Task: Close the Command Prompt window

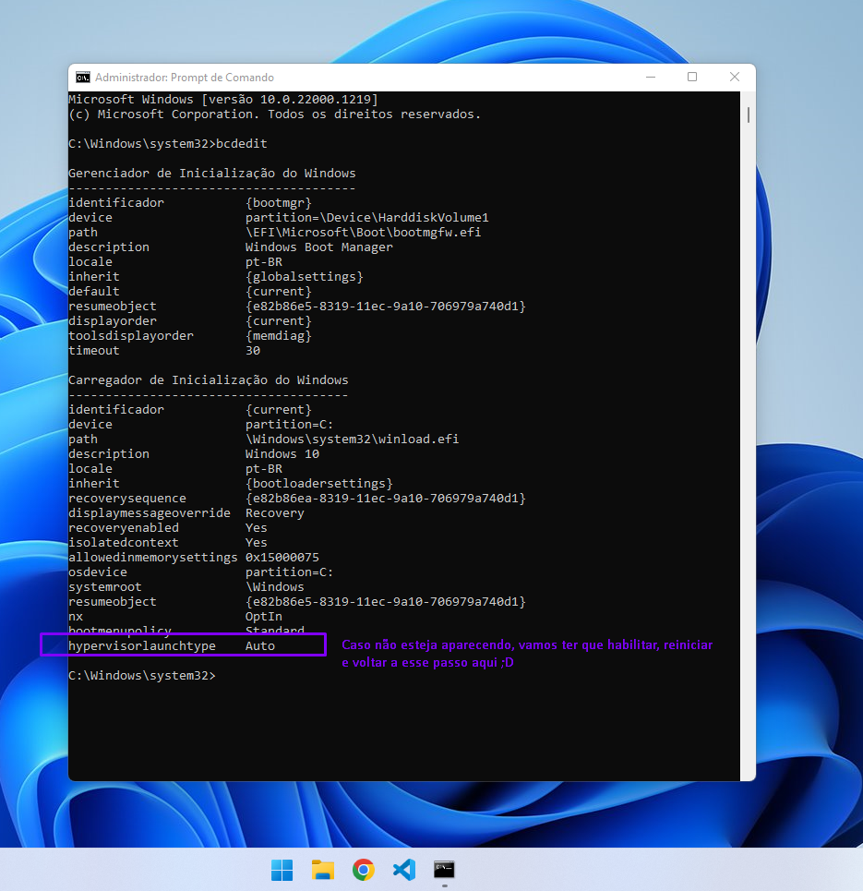Action: click(735, 77)
